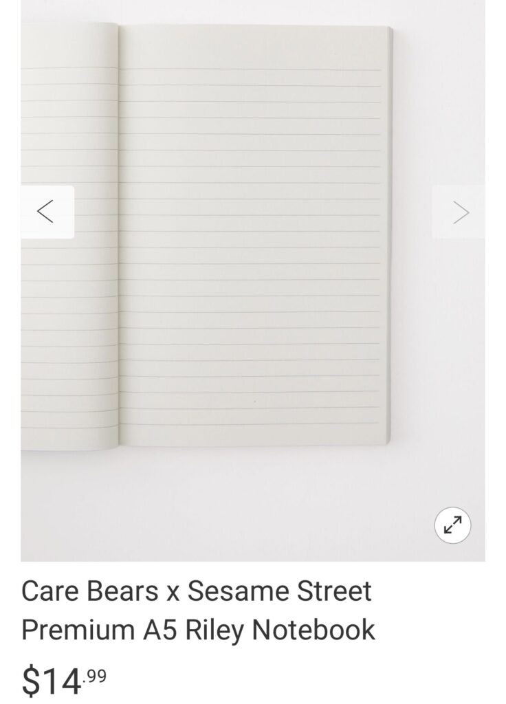Click "Sesame Street" in the product name
This screenshot has width=506, height=704.
click(279, 591)
